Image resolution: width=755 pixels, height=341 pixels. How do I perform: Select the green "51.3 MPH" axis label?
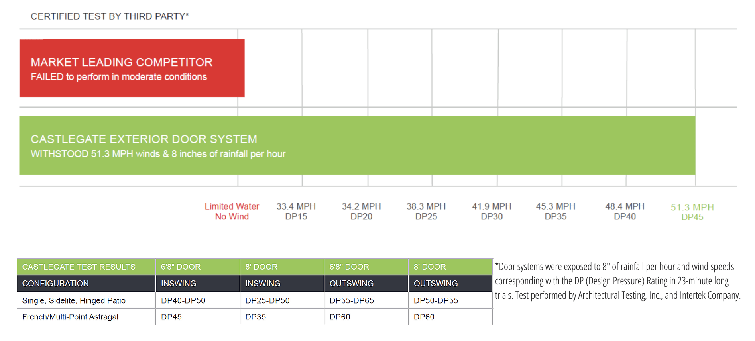click(692, 207)
